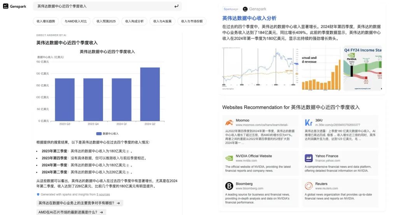Open the Yahoo Finance title link
The image size is (420, 215).
pos(327,156)
